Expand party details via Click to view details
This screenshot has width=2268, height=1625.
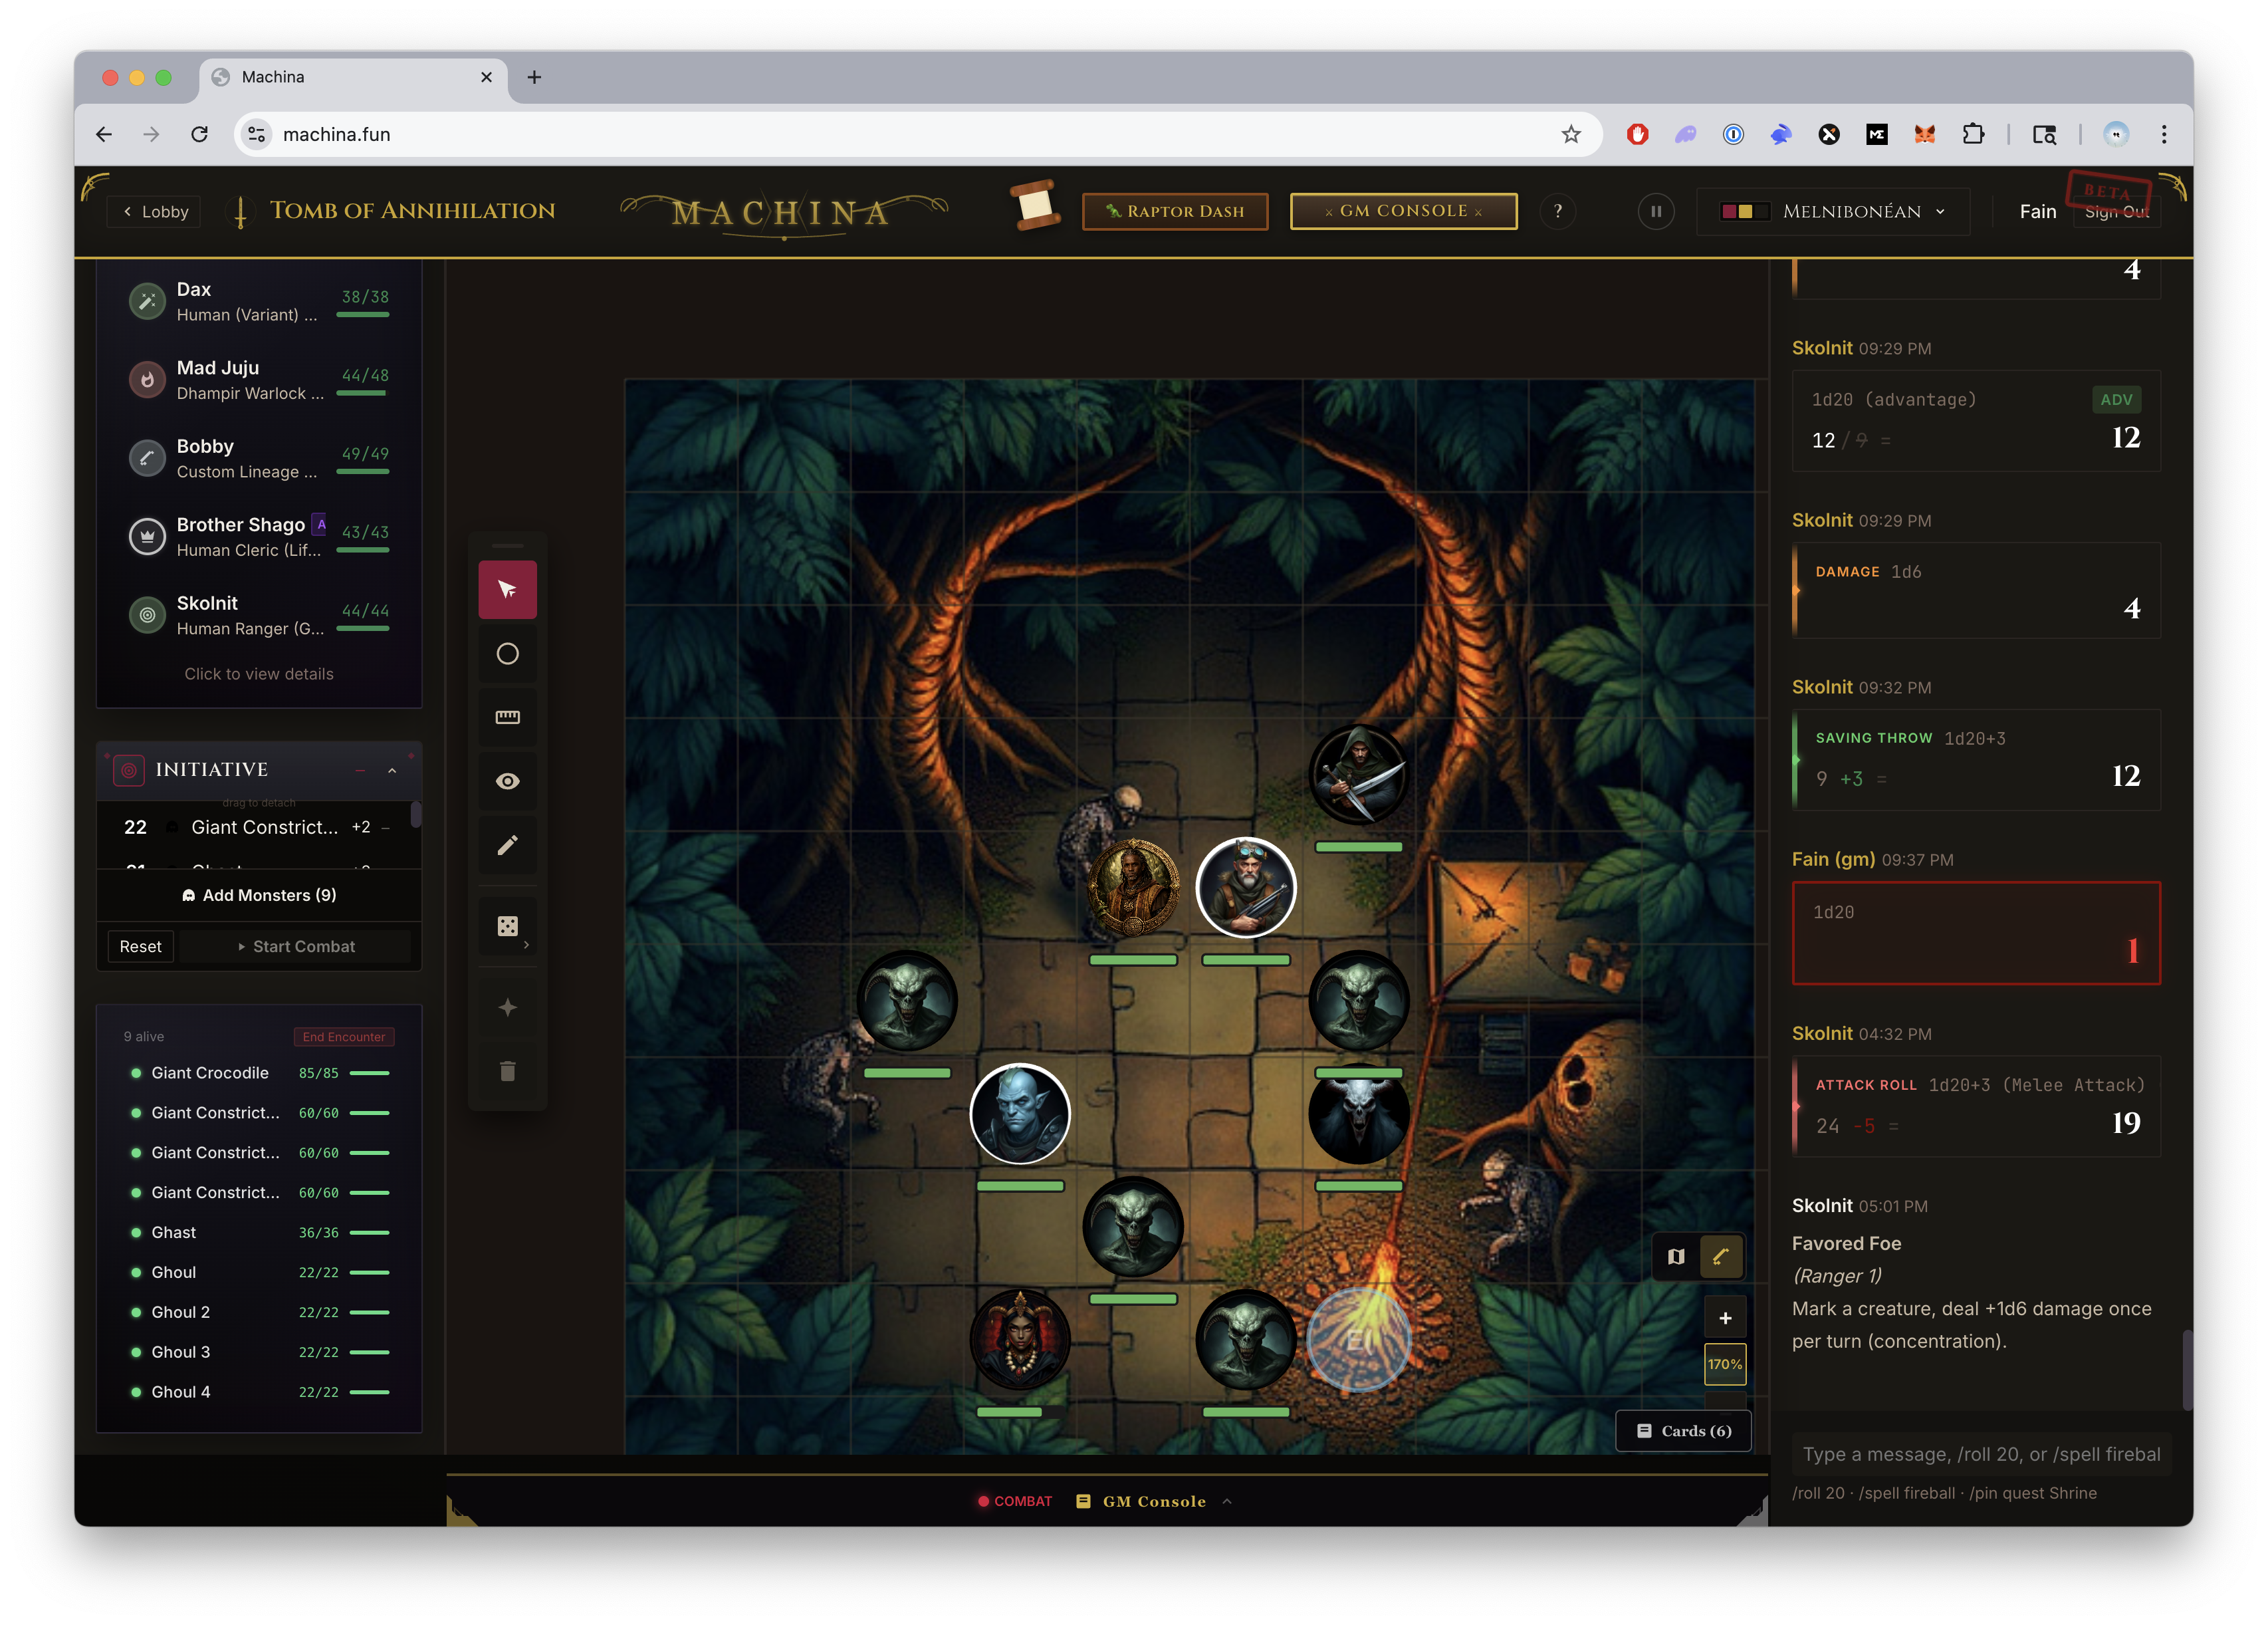(259, 674)
